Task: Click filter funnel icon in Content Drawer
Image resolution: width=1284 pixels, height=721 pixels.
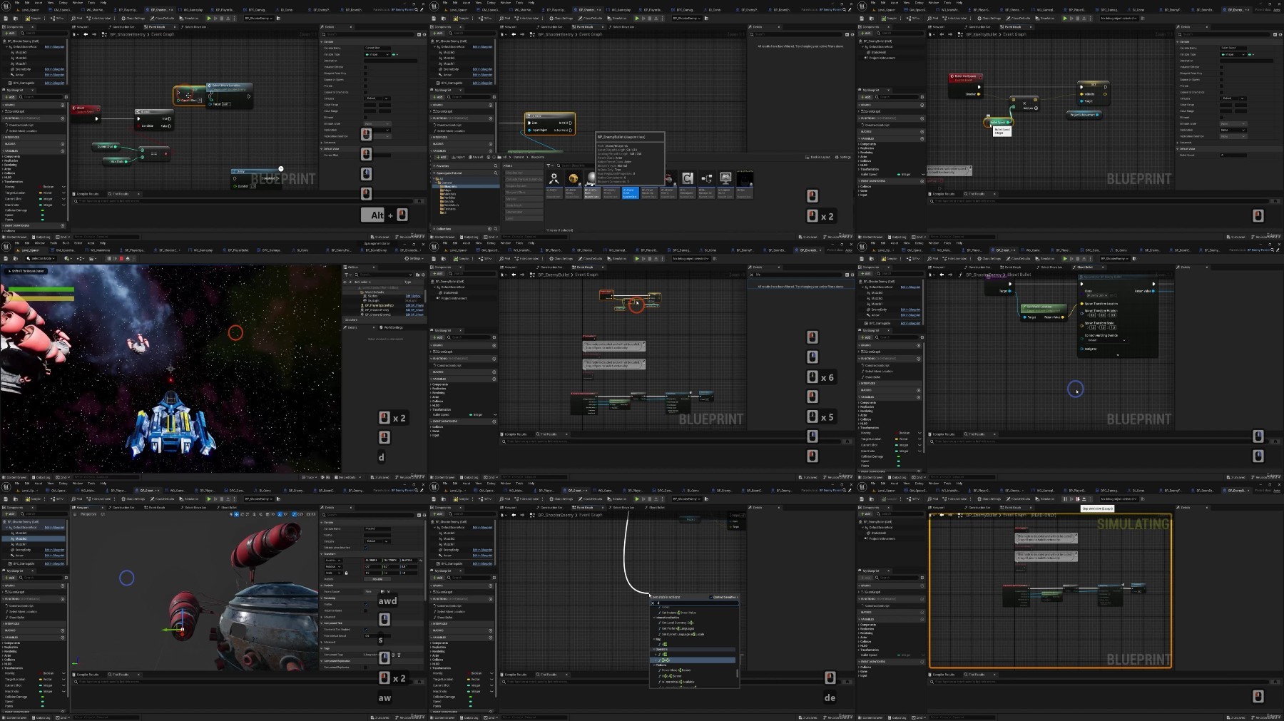Action: 549,165
